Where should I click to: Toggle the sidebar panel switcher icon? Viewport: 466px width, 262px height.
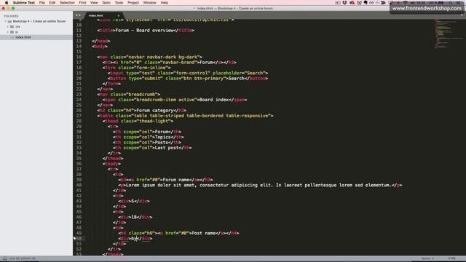point(5,258)
